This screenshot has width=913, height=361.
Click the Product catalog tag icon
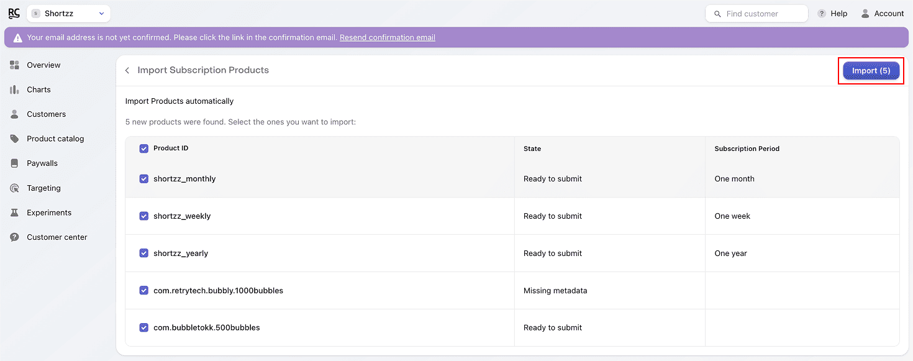pyautogui.click(x=14, y=139)
